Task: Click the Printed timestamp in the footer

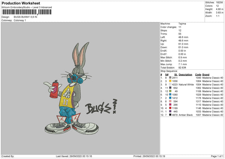Action: coord(149,156)
